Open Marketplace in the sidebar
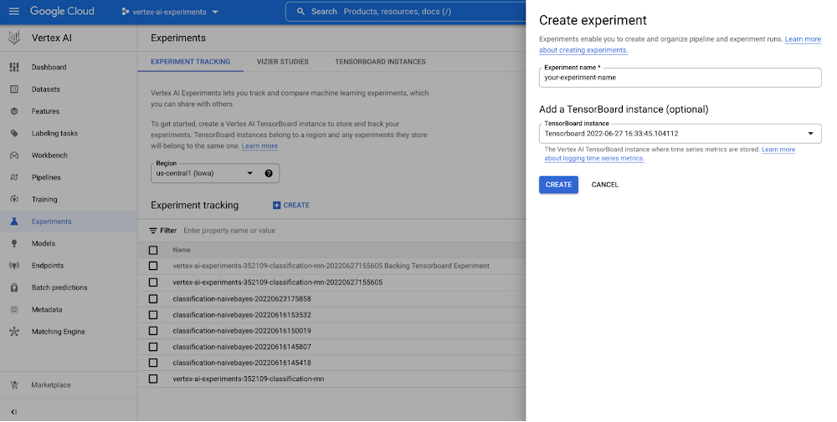Image resolution: width=837 pixels, height=422 pixels. click(x=51, y=384)
